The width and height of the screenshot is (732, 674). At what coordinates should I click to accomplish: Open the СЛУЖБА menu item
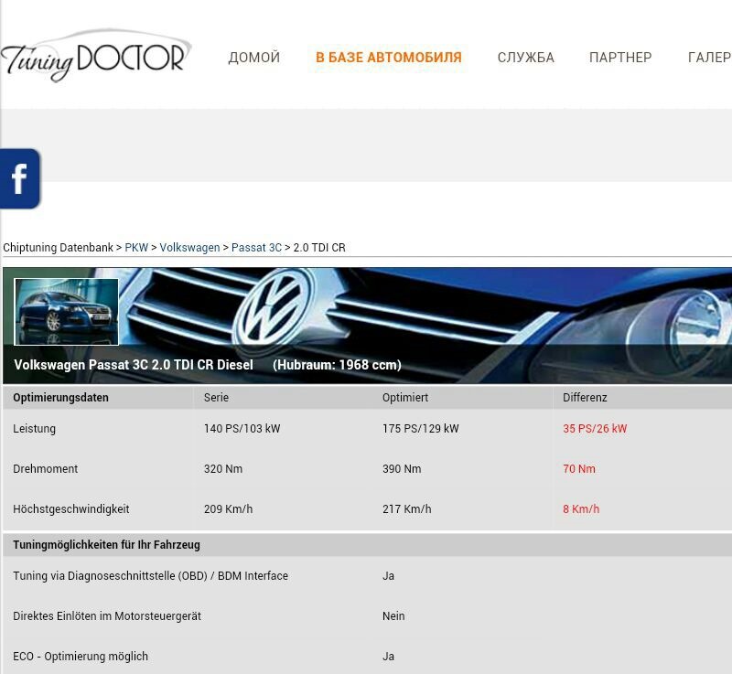tap(525, 58)
